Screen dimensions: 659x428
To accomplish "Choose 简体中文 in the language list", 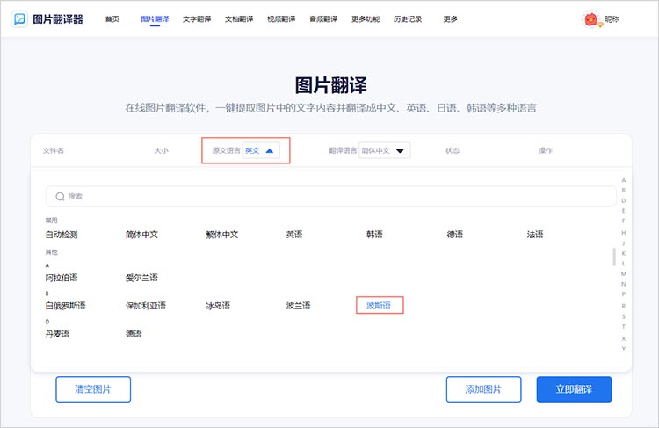I will click(141, 235).
